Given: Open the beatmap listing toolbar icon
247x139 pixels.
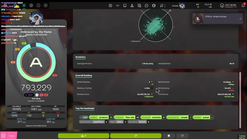Looking at the screenshot, I should click(125, 5).
